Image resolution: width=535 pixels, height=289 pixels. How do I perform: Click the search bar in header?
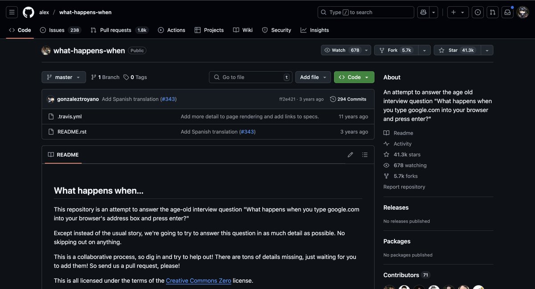click(366, 12)
